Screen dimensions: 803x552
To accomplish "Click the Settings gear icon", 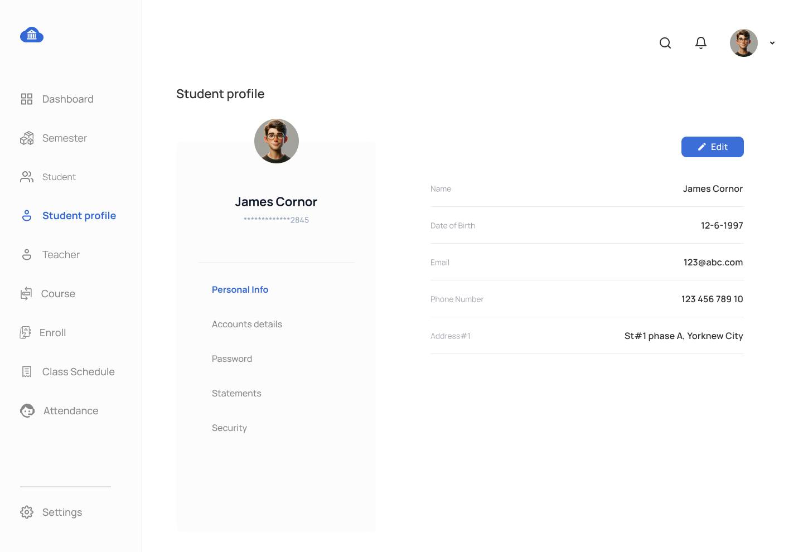I will point(27,512).
